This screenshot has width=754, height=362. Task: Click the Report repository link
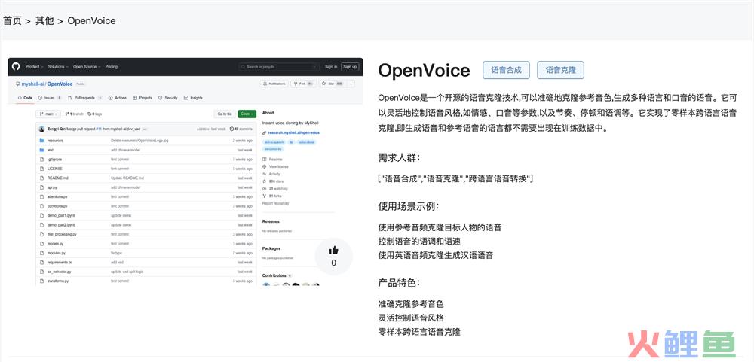coord(275,203)
